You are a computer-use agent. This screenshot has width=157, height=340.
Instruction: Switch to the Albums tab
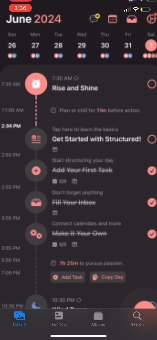98,318
